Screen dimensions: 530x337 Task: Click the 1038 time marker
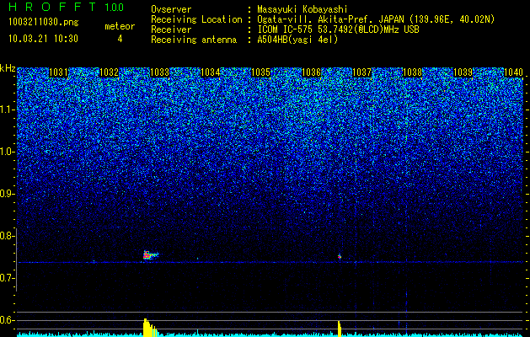point(413,72)
